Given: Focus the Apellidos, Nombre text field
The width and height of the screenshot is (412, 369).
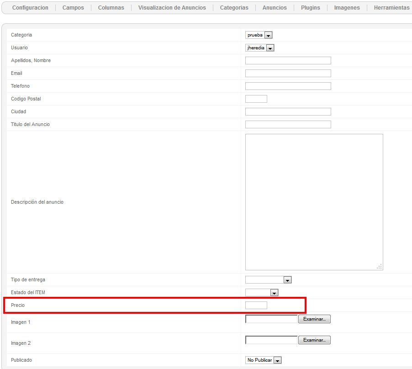Looking at the screenshot, I should click(x=288, y=60).
